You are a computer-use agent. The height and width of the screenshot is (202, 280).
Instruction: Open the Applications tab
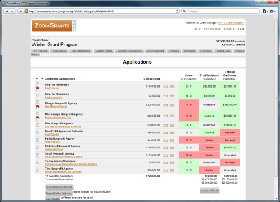click(59, 51)
